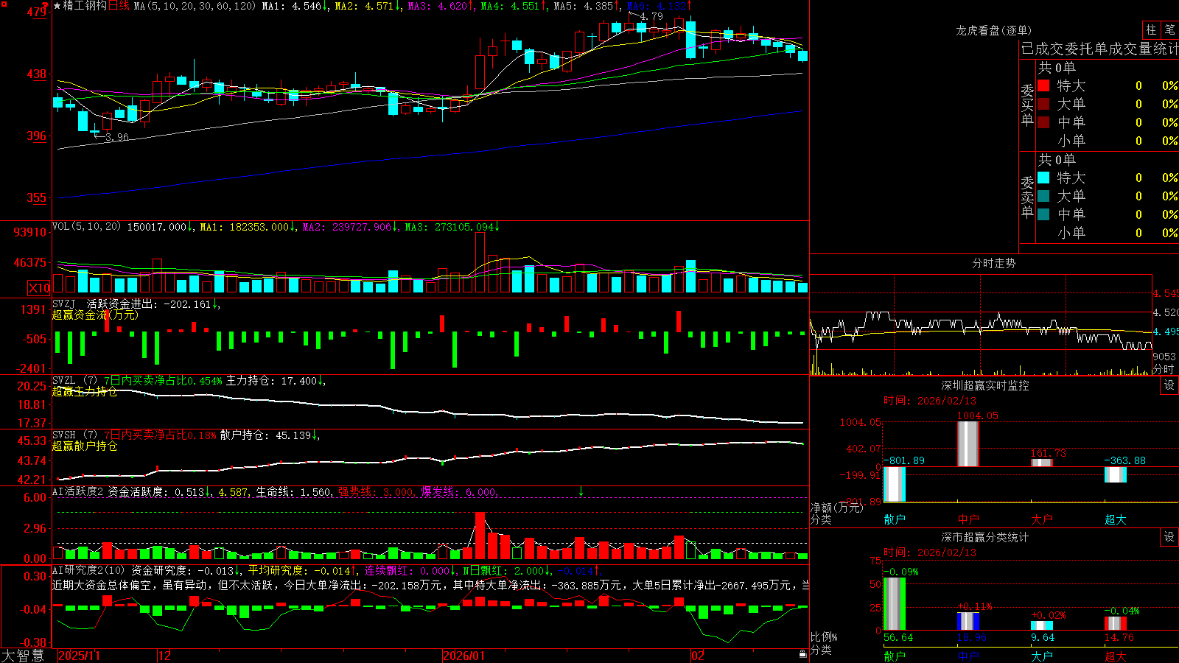This screenshot has height=663, width=1179.
Task: Click the 委买单 section label
Action: tap(1027, 105)
